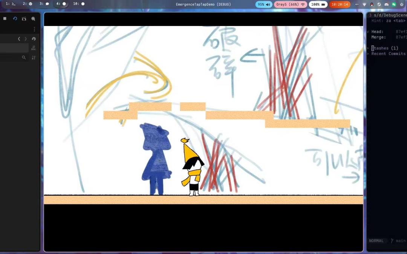Select the active workspace 4 indicator
Screen dimensions: 407x254
pos(61,4)
